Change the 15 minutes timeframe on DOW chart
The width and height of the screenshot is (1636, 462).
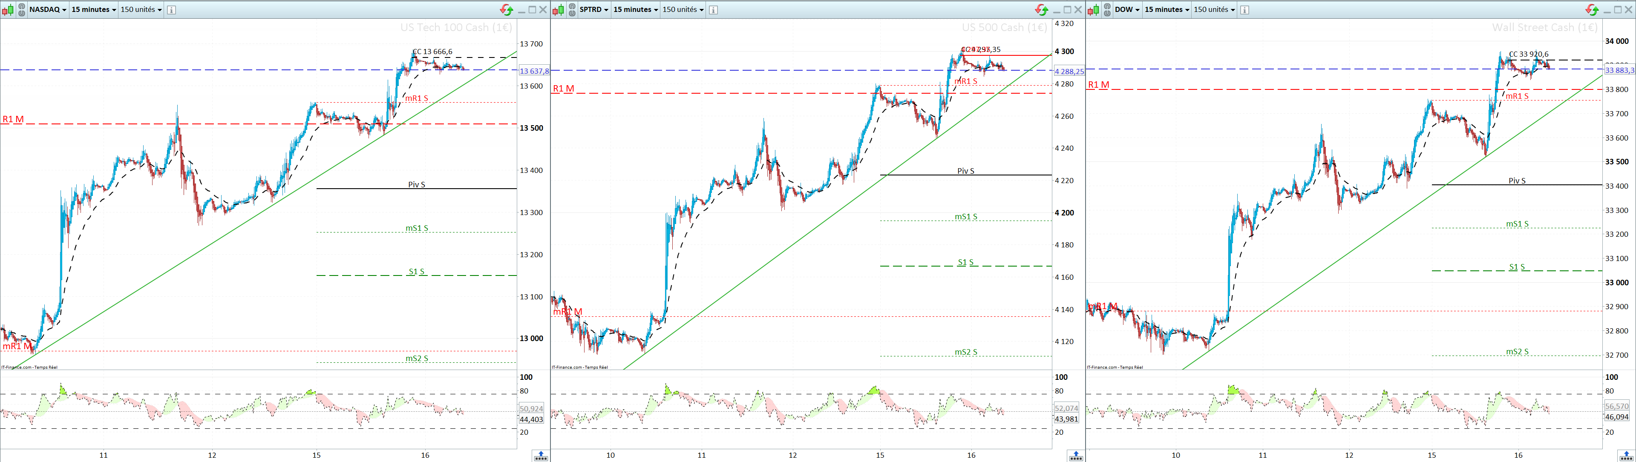(1167, 9)
